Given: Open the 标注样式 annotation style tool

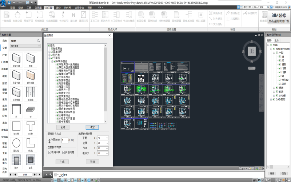Looking at the screenshot, I should (x=250, y=13).
